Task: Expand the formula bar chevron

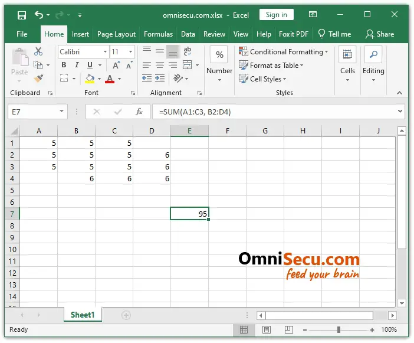Action: coord(400,111)
